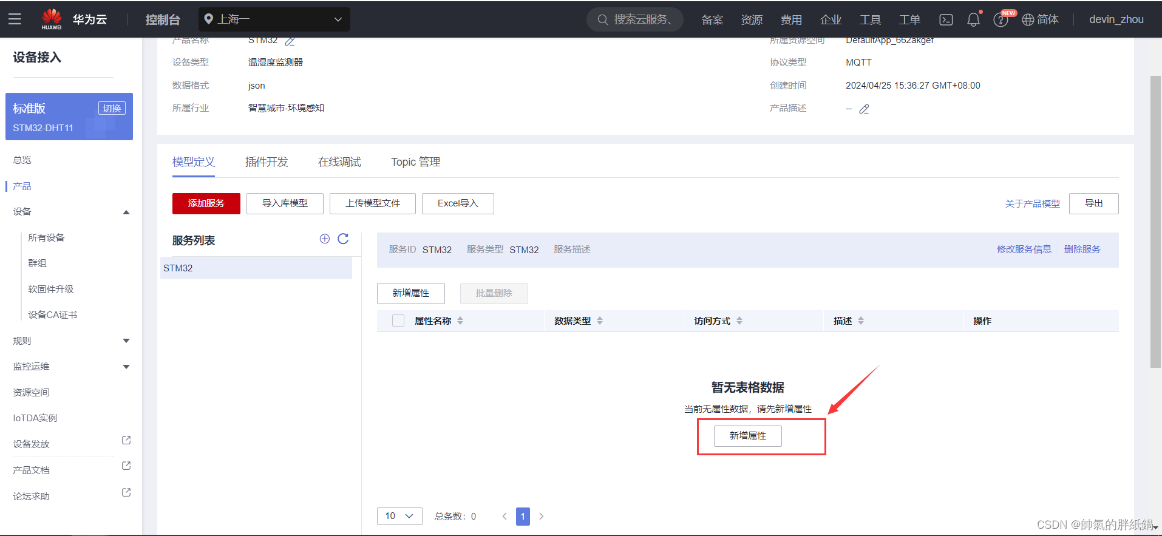Open the help question mark icon
Screen dimensions: 1162x536
tap(1001, 20)
